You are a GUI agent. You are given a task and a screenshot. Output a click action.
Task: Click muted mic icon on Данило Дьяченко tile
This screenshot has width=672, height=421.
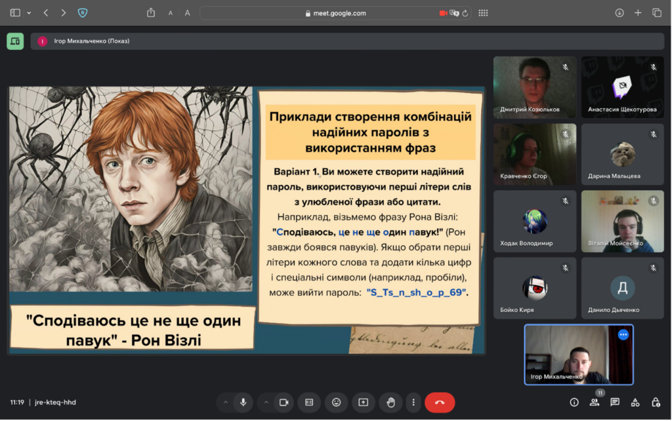[654, 268]
